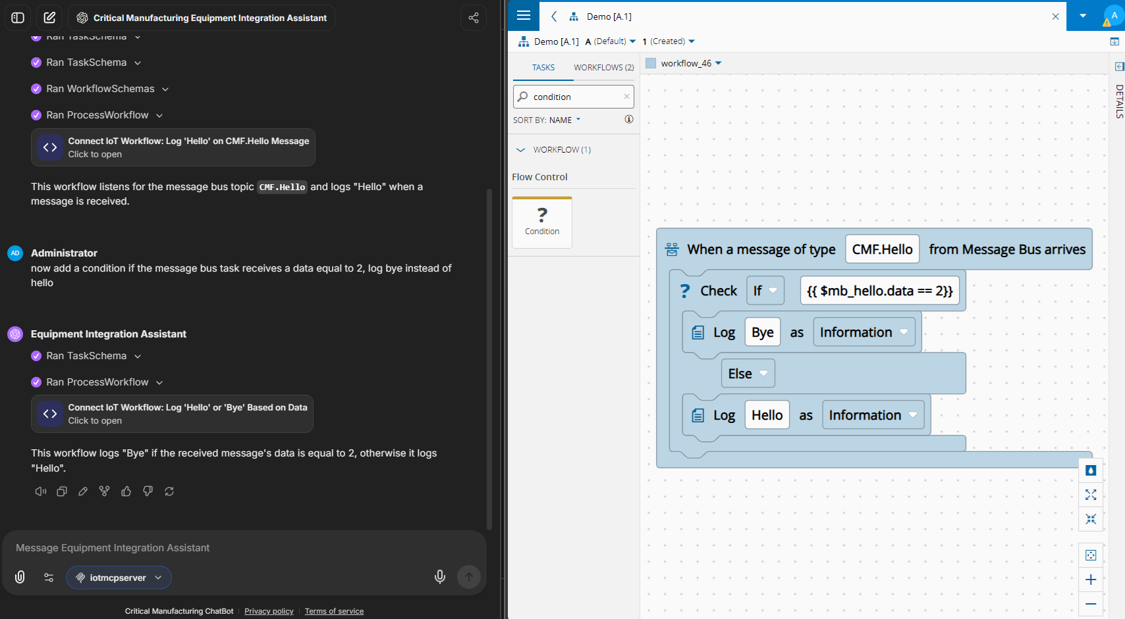
Task: Open the If condition type dropdown
Action: [765, 291]
